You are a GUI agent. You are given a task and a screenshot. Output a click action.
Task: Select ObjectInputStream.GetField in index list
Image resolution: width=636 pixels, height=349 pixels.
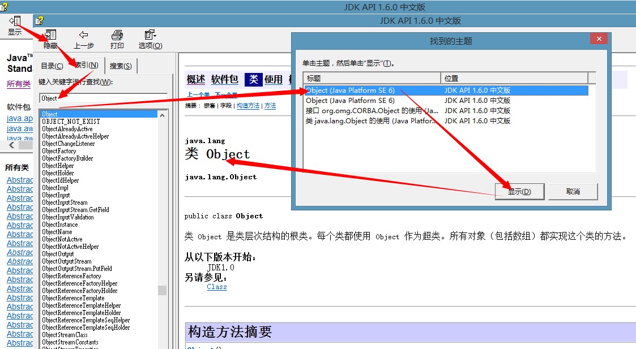(75, 209)
